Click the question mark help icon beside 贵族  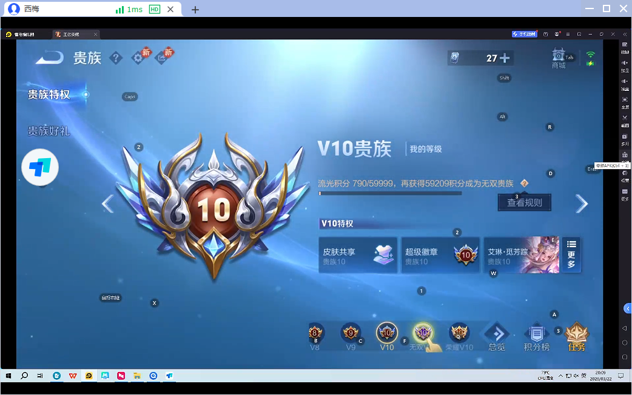coord(116,58)
